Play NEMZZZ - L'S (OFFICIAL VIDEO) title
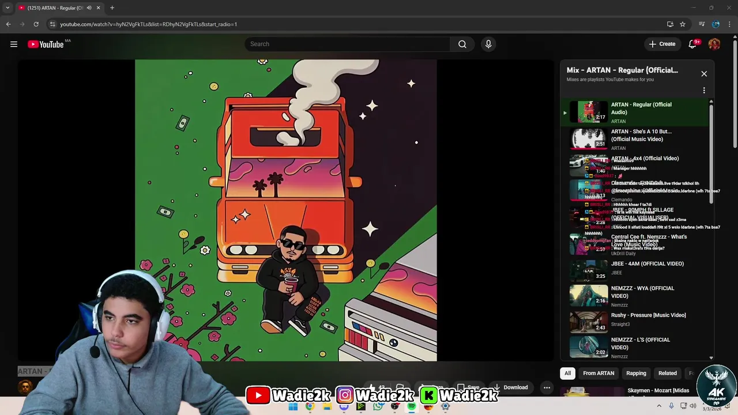 tap(641, 344)
